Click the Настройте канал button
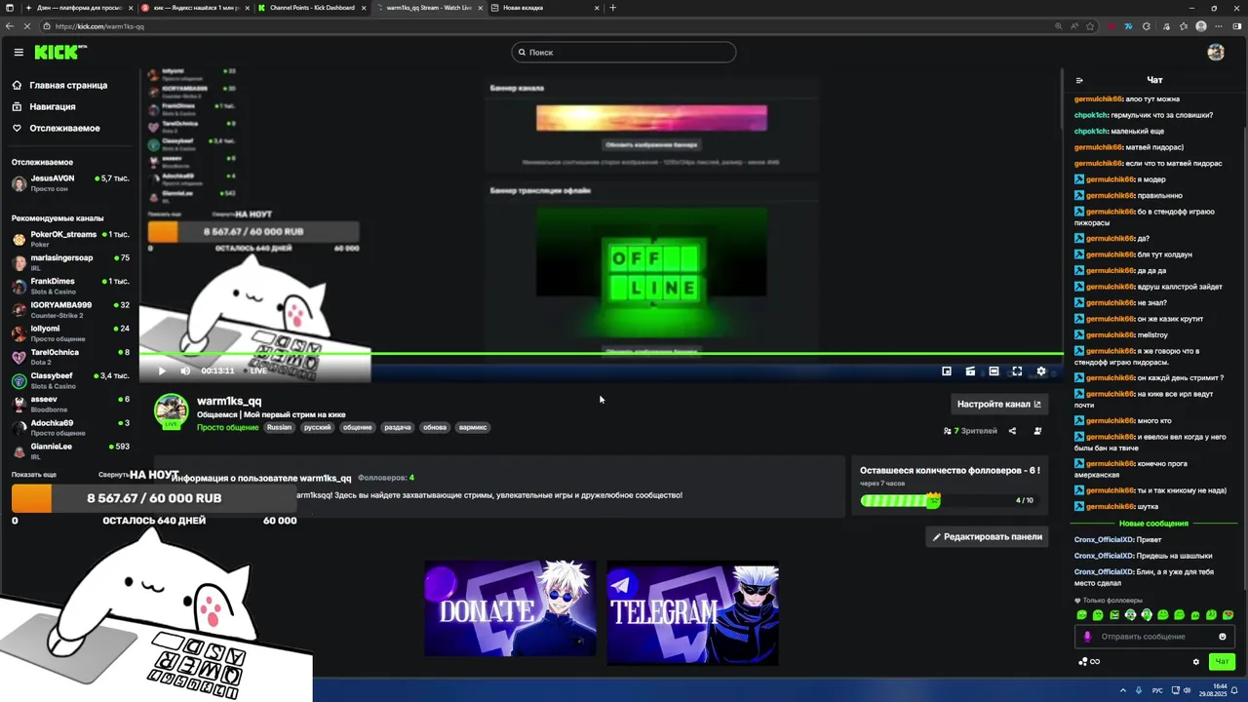 [999, 404]
